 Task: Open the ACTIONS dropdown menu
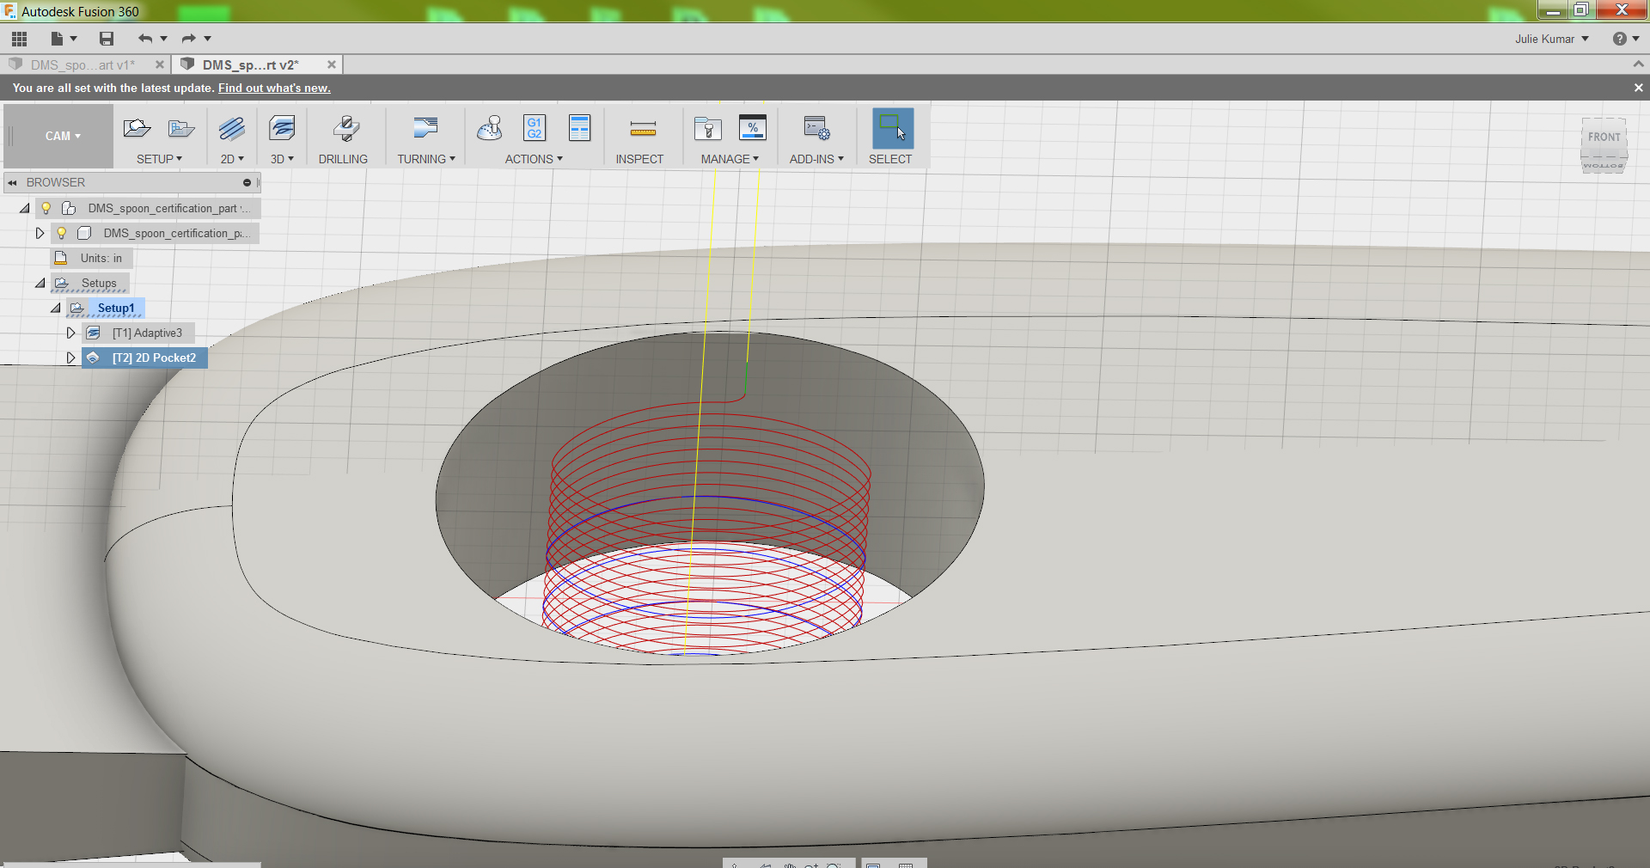tap(534, 159)
